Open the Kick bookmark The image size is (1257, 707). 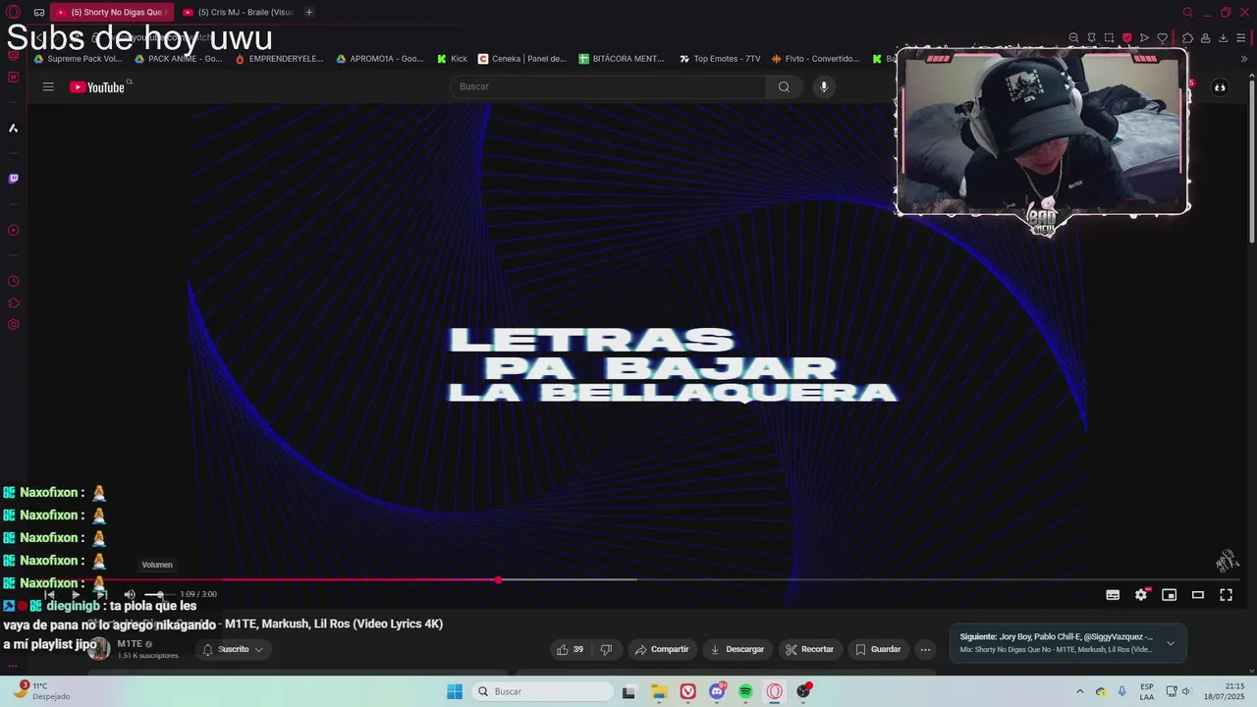[x=452, y=59]
